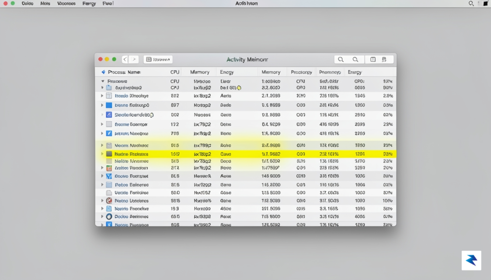This screenshot has height=280, width=491.
Task: Sort by the Process Name column header
Action: (x=124, y=72)
